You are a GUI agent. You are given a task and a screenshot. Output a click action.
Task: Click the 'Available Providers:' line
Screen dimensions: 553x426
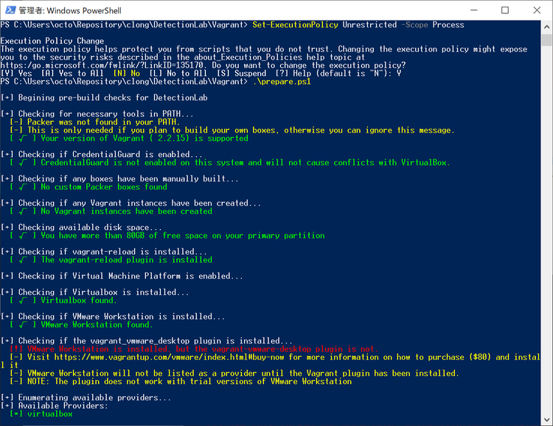tap(55, 406)
